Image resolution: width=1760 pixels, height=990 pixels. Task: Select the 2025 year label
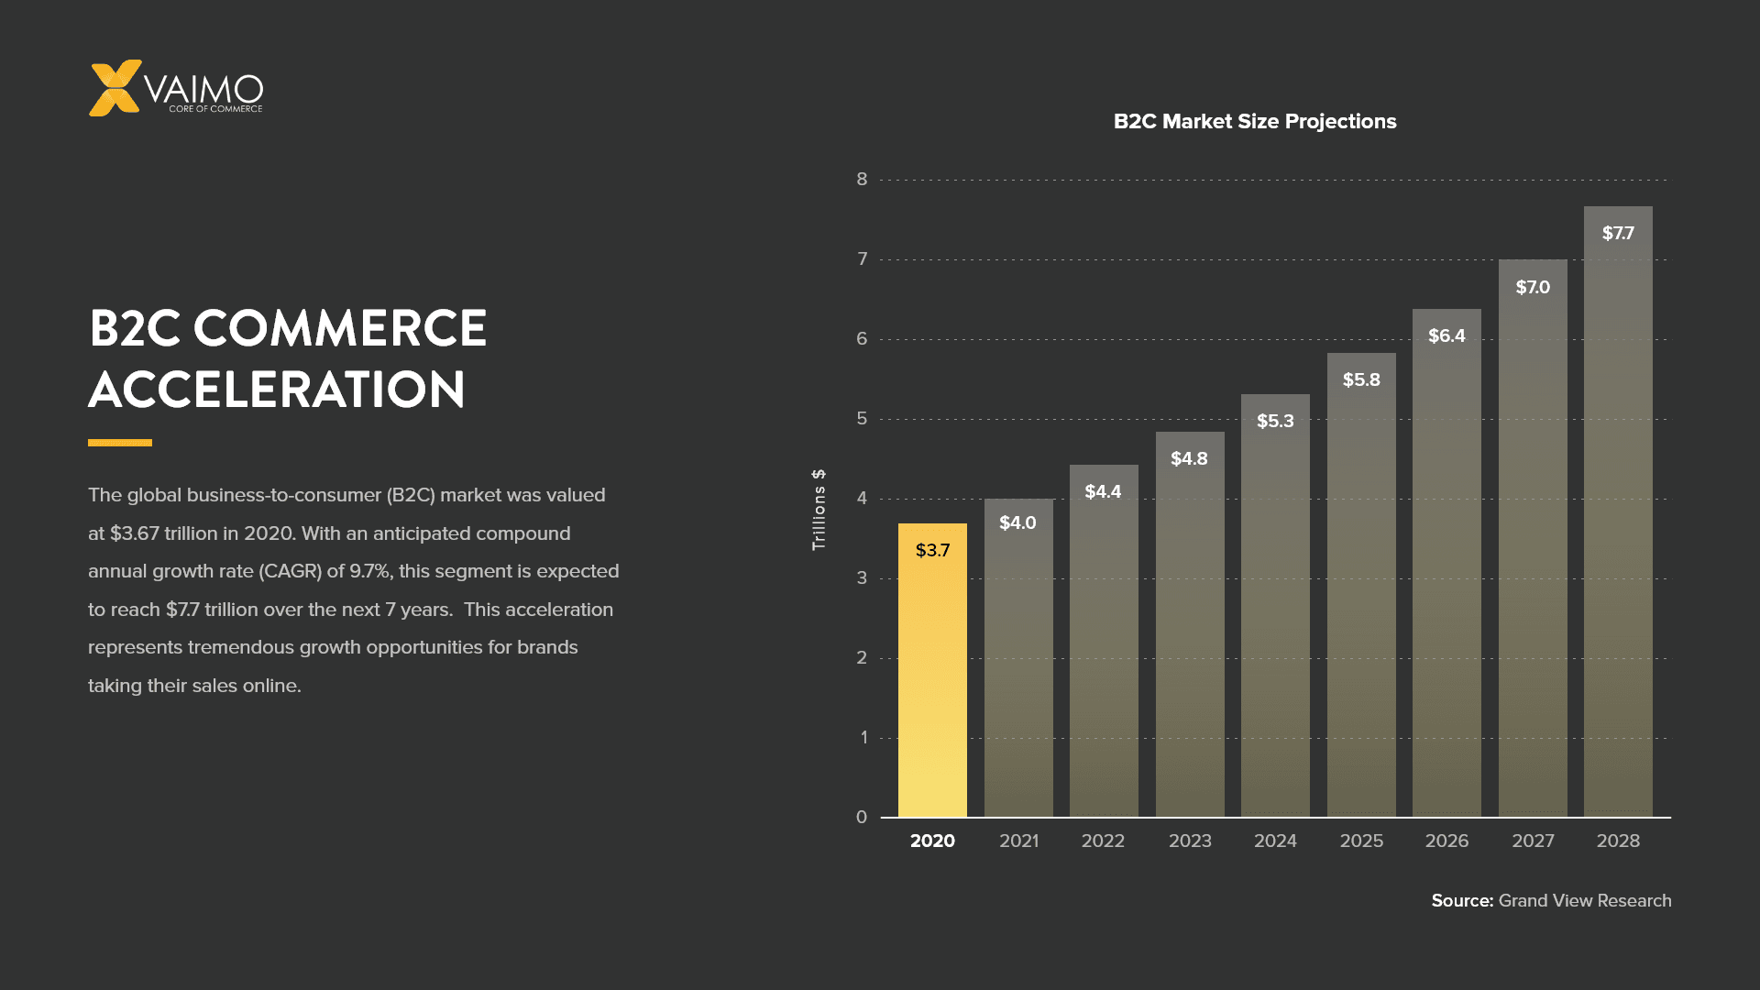(x=1362, y=840)
